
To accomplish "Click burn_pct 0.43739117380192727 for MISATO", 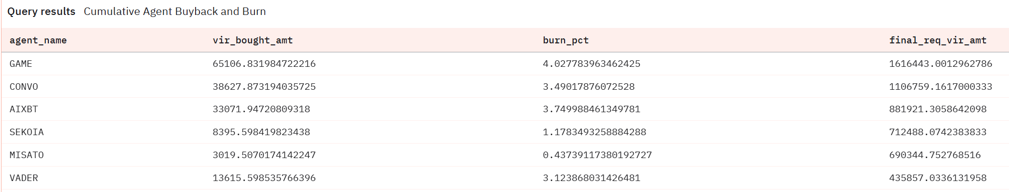I will click(598, 155).
